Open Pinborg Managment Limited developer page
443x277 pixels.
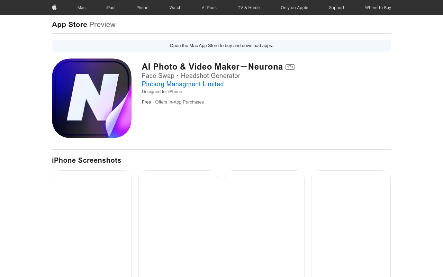[x=183, y=84]
